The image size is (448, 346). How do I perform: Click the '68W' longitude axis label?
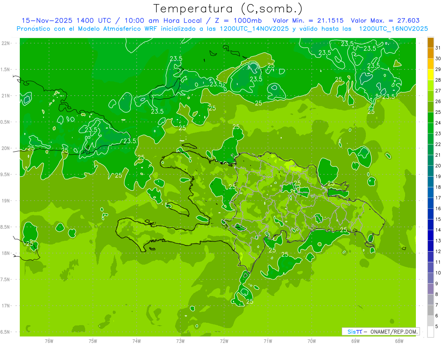399,341
